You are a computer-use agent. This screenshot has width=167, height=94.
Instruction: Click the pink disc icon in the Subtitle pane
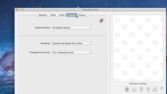coord(101,20)
